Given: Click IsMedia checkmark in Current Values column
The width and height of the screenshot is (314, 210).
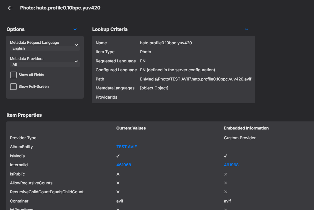Looking at the screenshot, I should pyautogui.click(x=118, y=156).
